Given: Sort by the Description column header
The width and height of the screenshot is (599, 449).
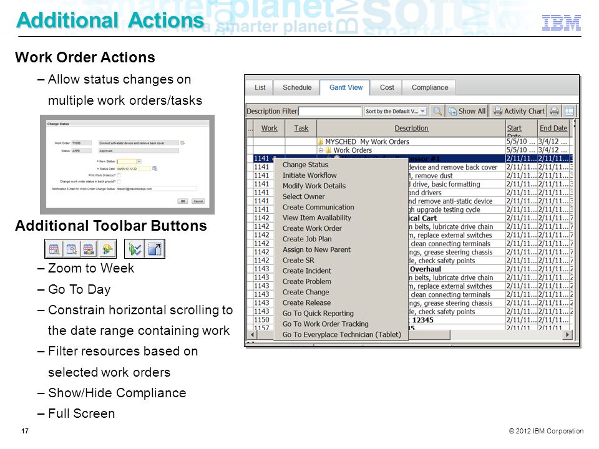Looking at the screenshot, I should click(x=411, y=128).
